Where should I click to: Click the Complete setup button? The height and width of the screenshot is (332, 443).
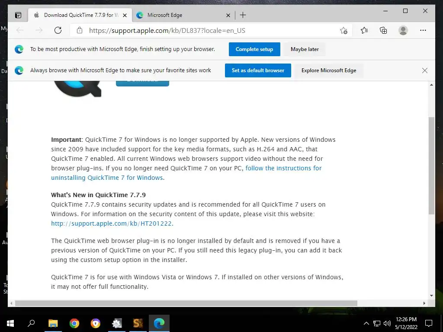(x=254, y=49)
